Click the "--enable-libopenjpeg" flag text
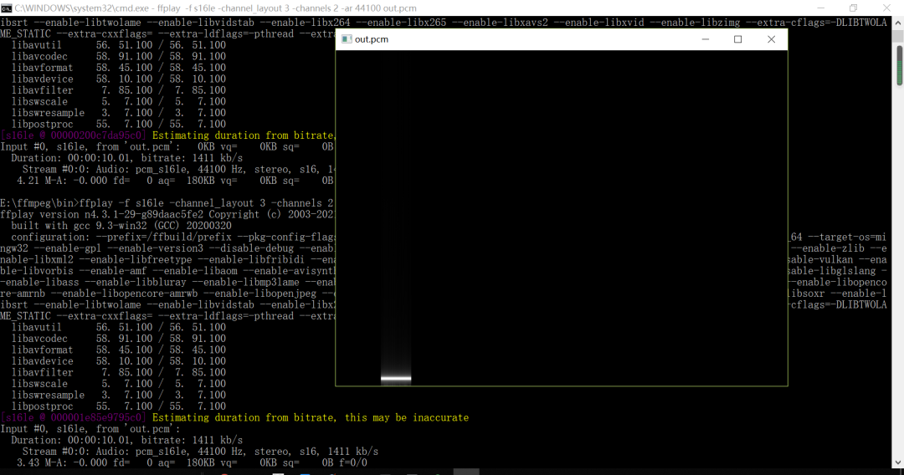This screenshot has height=475, width=904. [x=260, y=294]
